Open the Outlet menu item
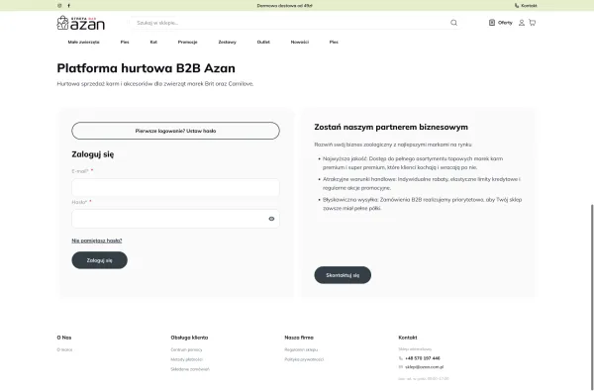Viewport: 594px width, 391px height. (x=263, y=42)
